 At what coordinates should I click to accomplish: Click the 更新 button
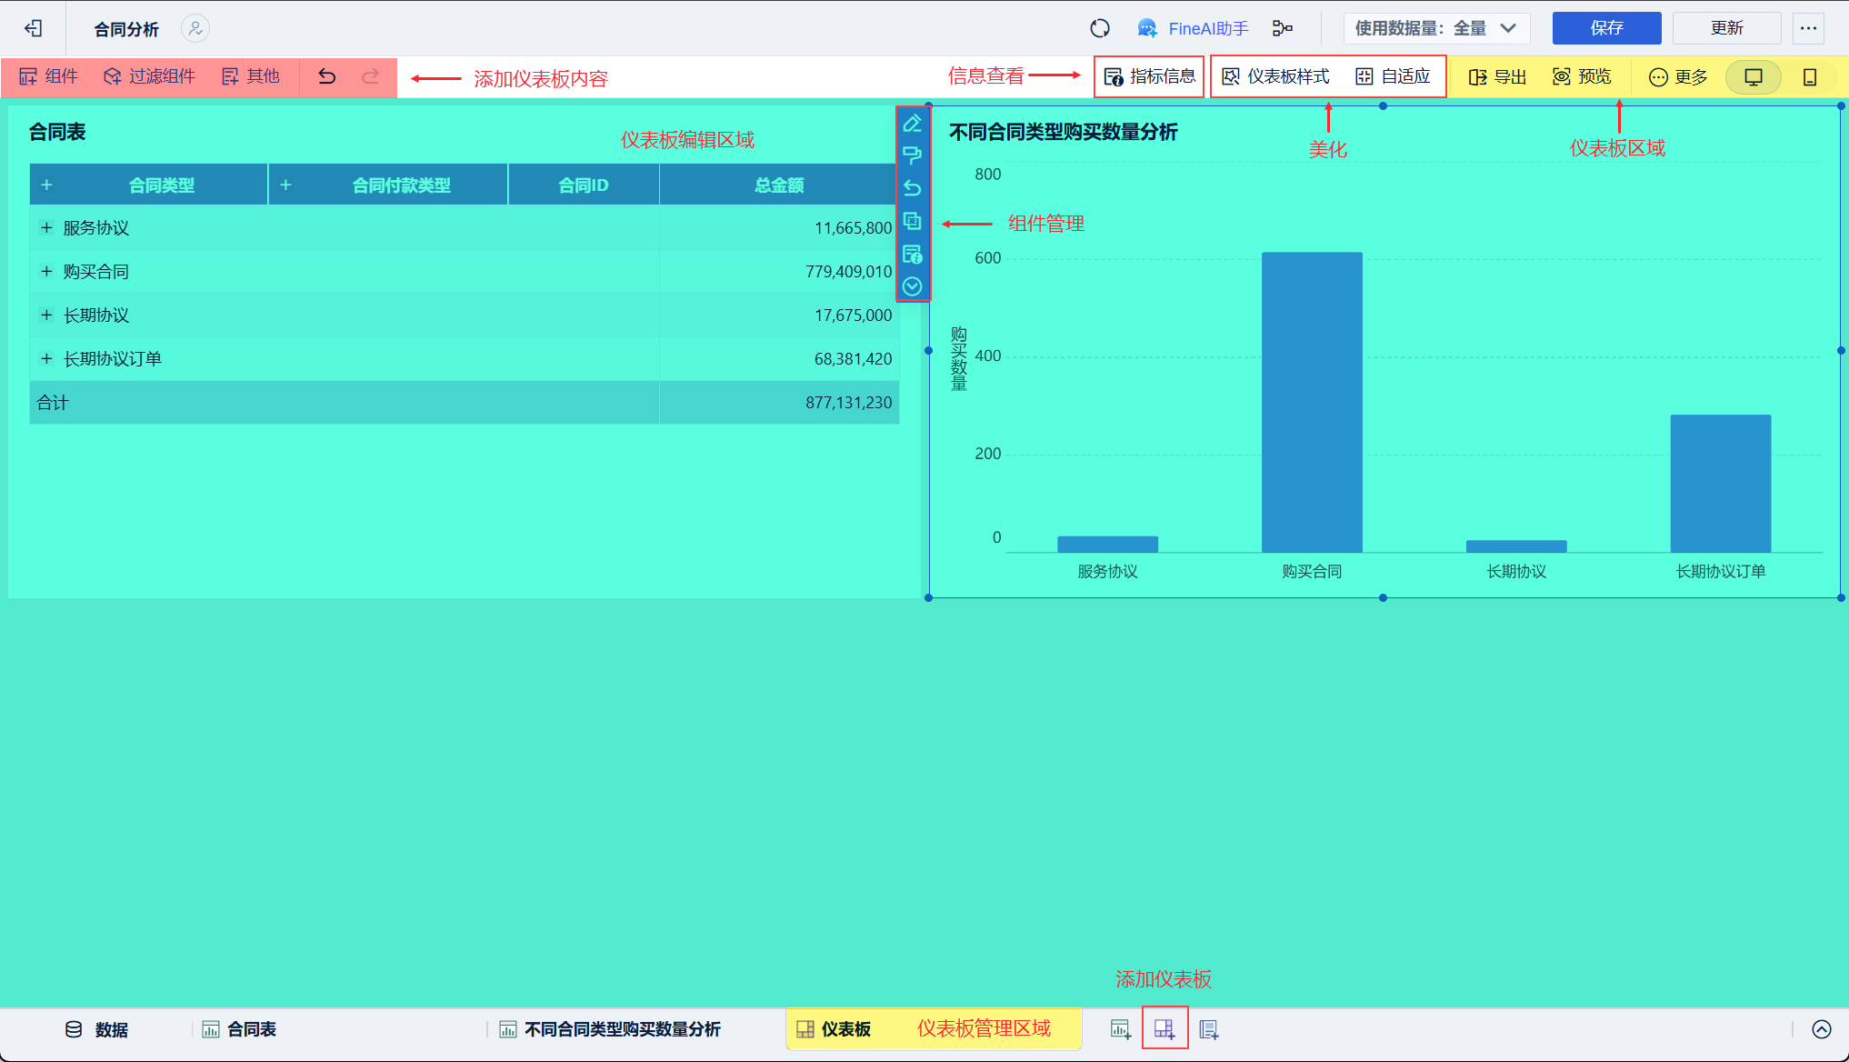click(x=1726, y=29)
